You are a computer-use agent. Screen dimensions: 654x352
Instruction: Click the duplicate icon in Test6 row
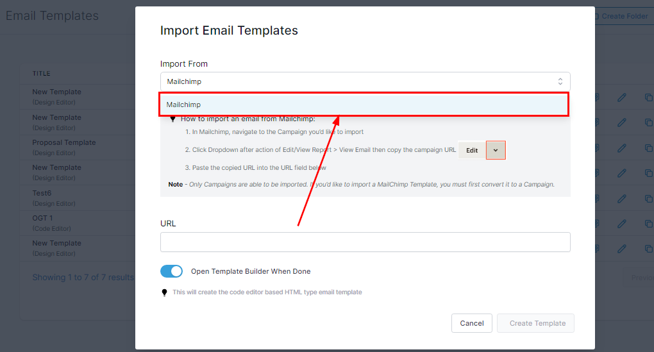tap(648, 198)
